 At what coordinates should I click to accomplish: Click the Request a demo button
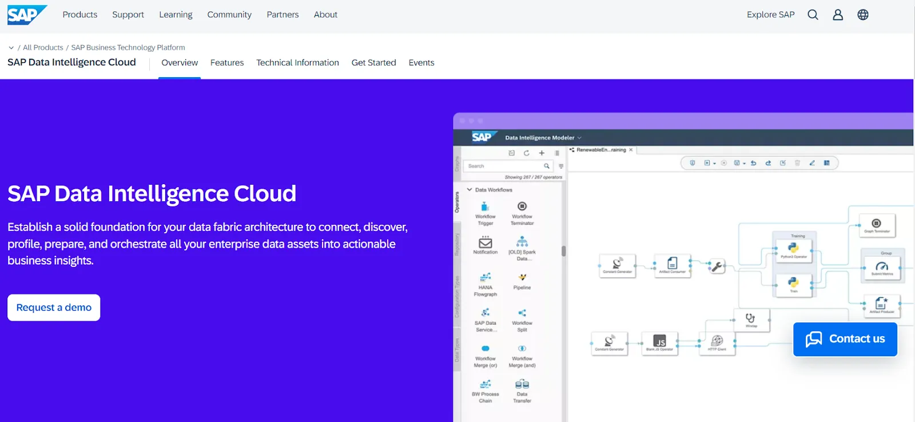(54, 308)
